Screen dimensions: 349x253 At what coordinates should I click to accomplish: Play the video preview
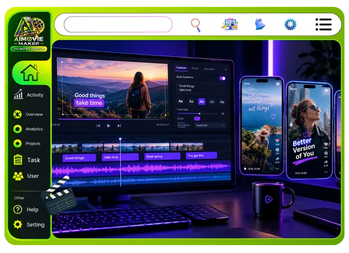click(108, 126)
